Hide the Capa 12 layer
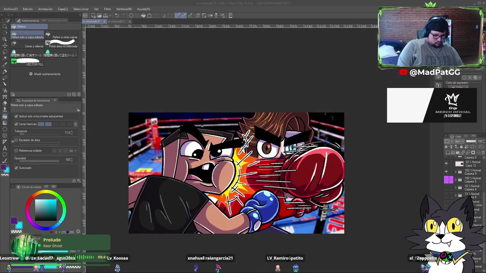The image size is (486, 273). tap(447, 164)
